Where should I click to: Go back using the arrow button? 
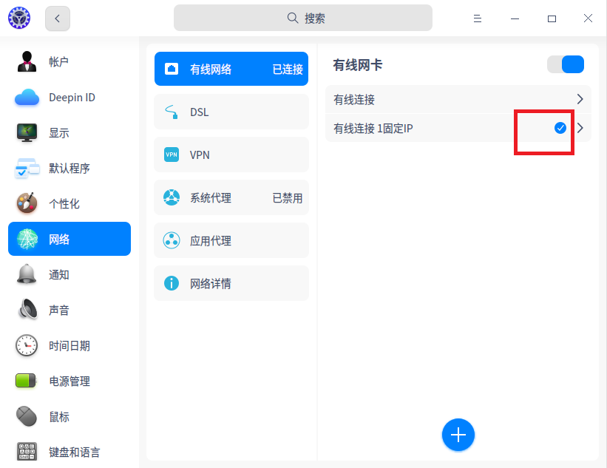click(57, 18)
